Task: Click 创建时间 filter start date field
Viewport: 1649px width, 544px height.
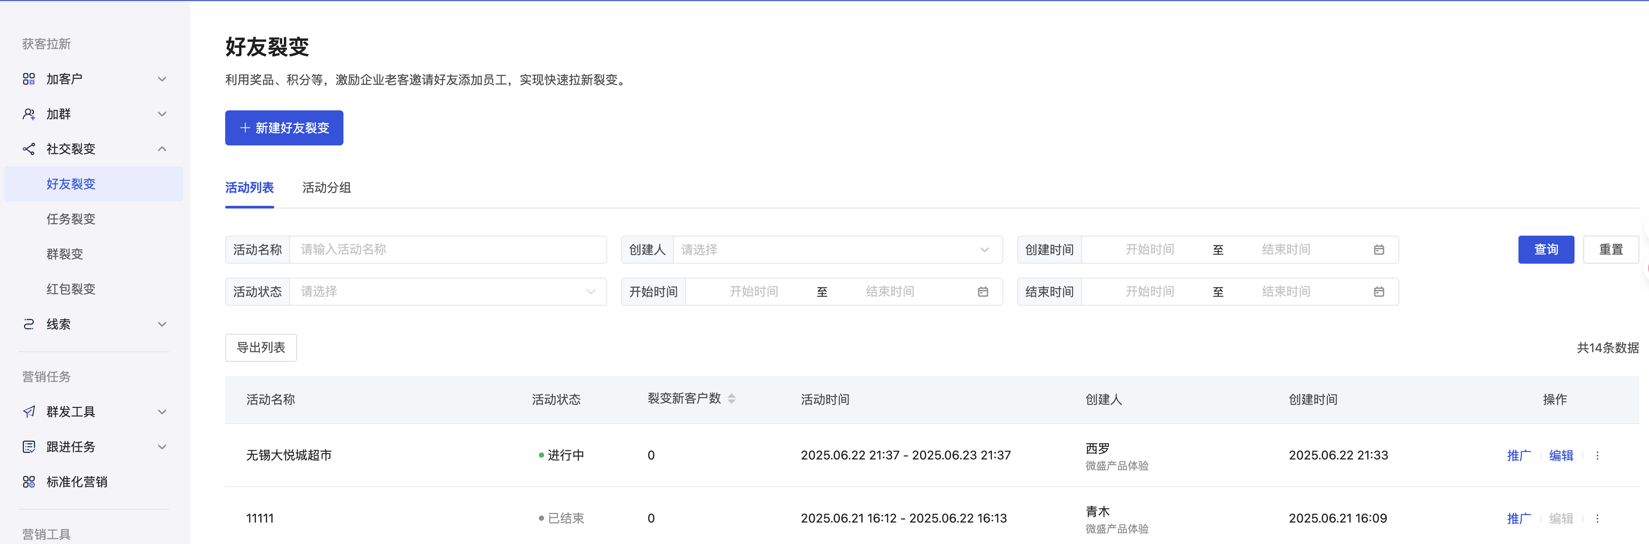Action: tap(1150, 250)
